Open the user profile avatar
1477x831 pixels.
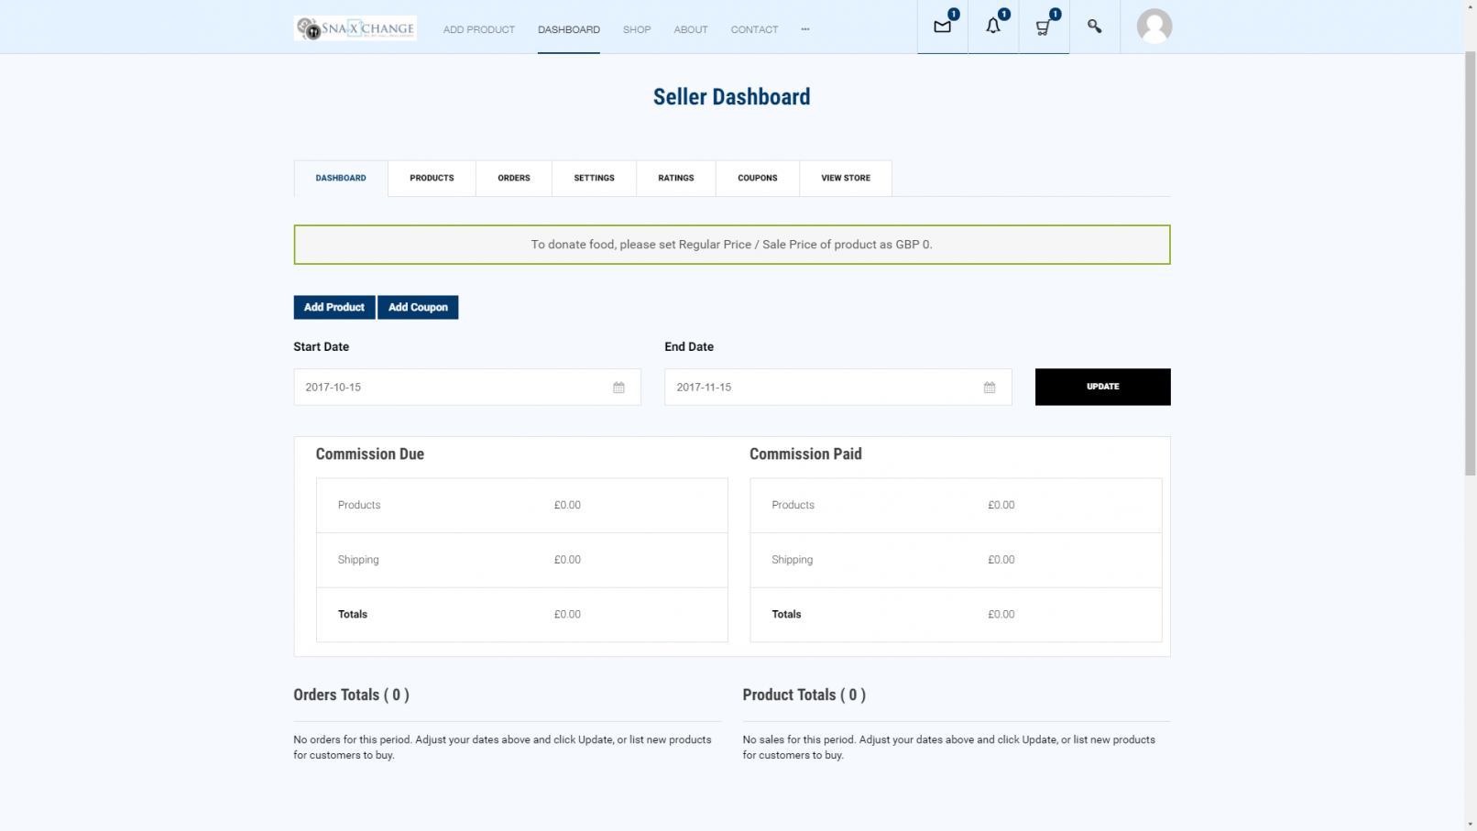(1154, 27)
